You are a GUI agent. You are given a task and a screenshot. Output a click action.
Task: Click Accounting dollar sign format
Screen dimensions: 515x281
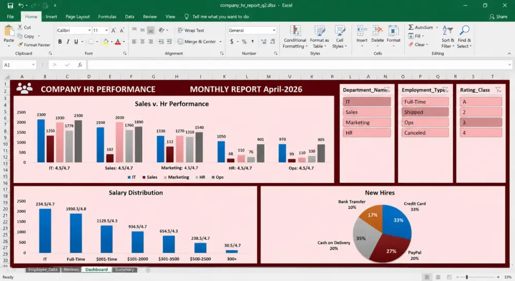point(232,41)
